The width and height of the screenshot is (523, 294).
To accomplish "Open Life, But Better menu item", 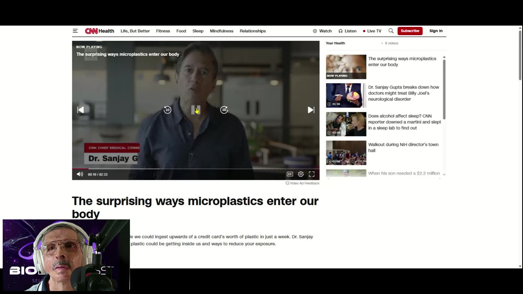I will 135,31.
